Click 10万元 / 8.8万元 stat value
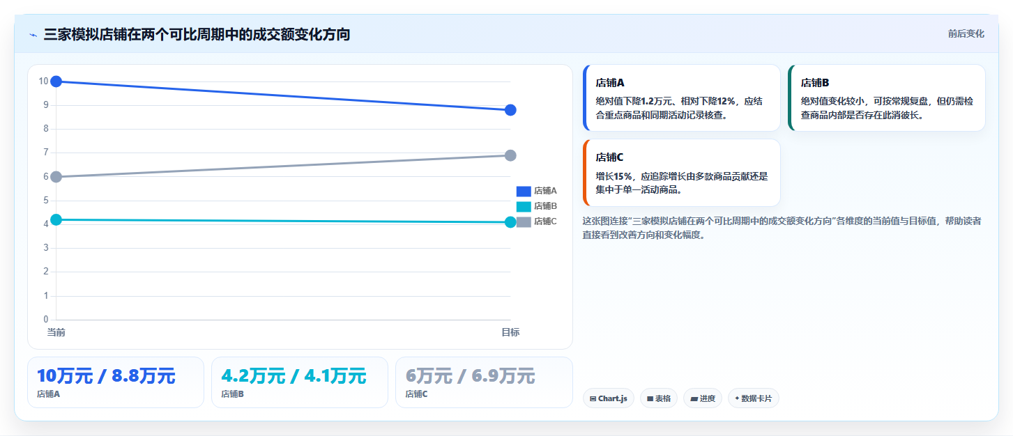The height and width of the screenshot is (436, 1013). click(106, 376)
